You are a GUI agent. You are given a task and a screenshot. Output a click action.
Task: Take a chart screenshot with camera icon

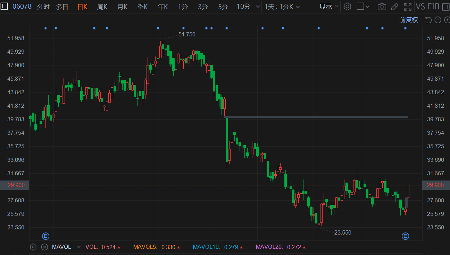click(x=382, y=7)
